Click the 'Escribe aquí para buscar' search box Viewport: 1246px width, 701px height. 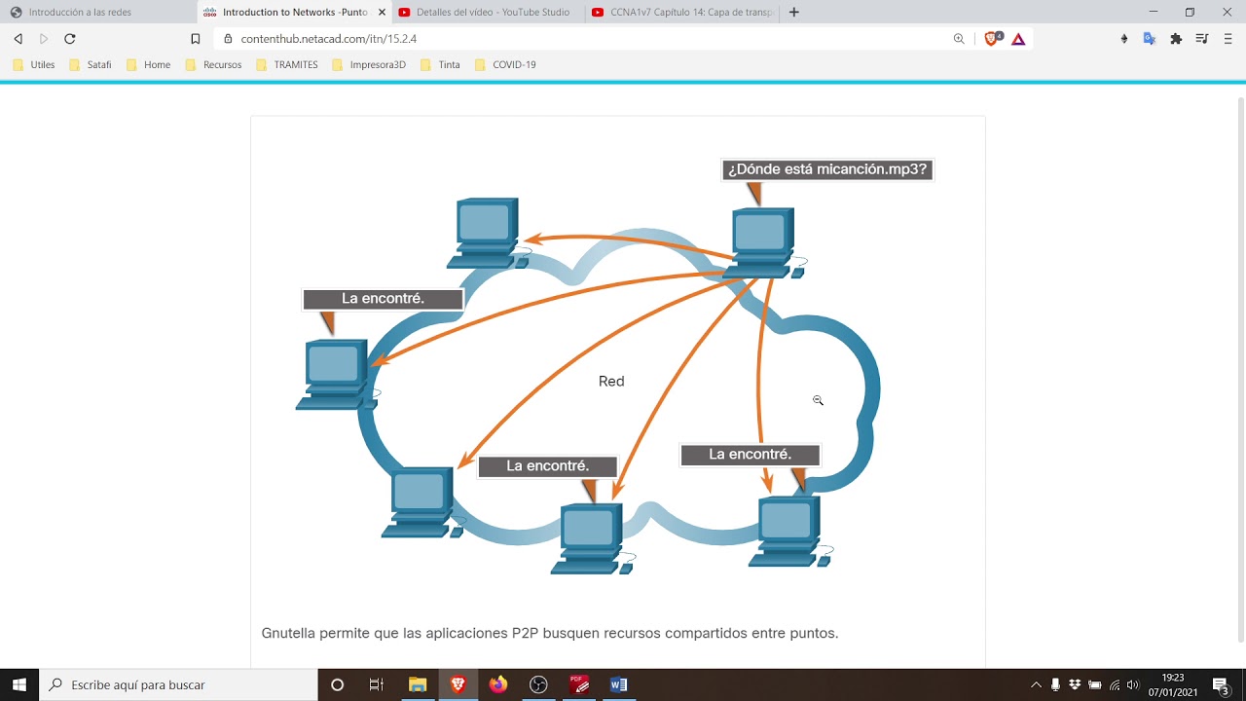[x=178, y=684]
